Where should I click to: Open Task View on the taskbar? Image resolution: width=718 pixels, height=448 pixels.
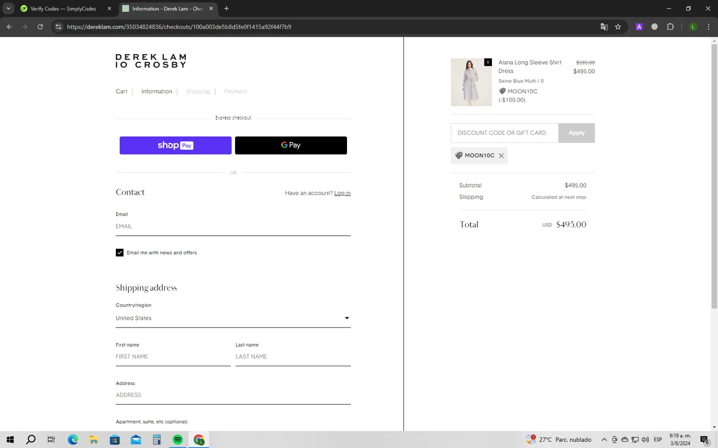(51, 440)
